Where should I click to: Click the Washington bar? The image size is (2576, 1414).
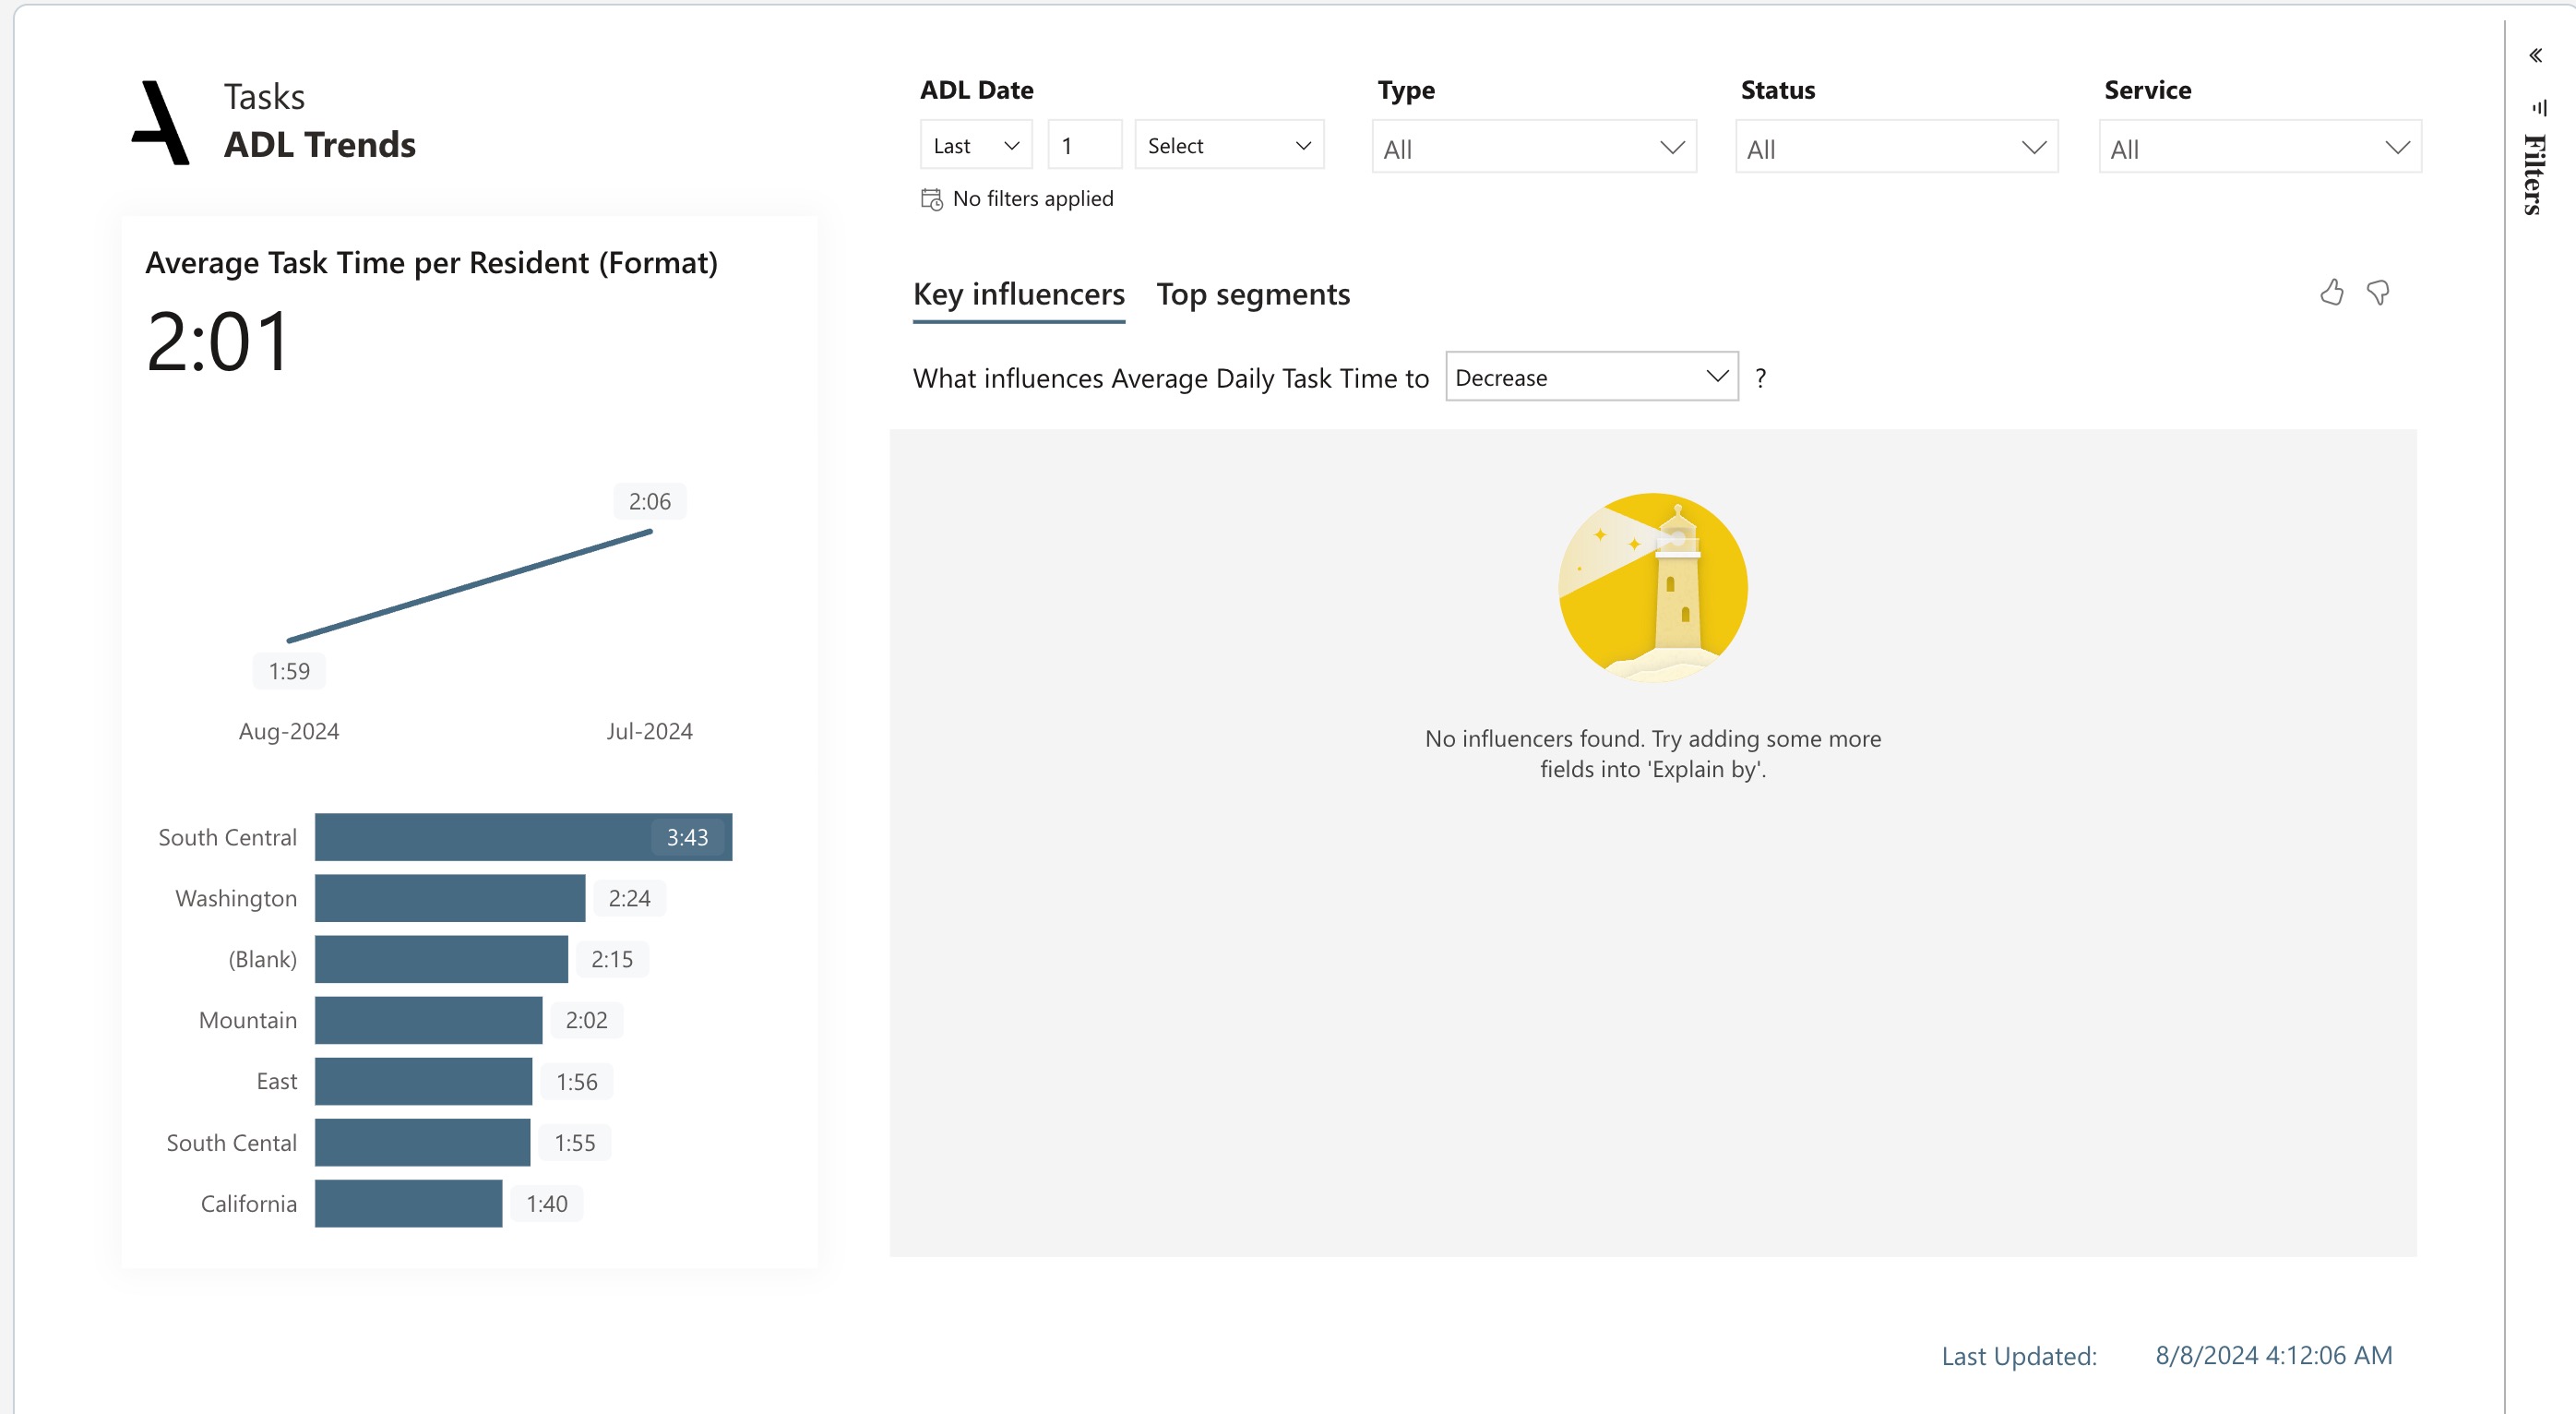449,898
